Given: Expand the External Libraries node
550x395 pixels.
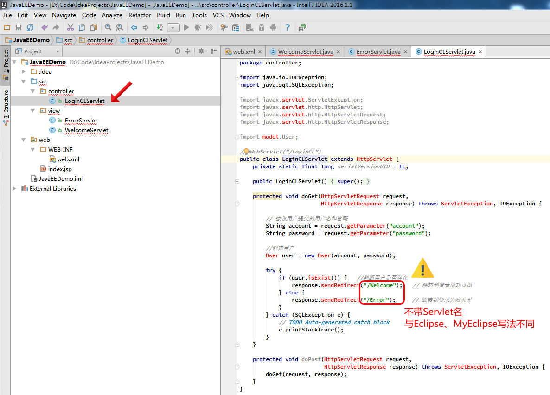Looking at the screenshot, I should (14, 188).
